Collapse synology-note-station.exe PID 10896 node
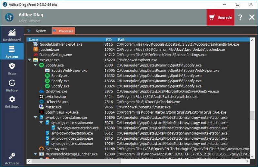This screenshot has height=167, width=258. [35, 117]
